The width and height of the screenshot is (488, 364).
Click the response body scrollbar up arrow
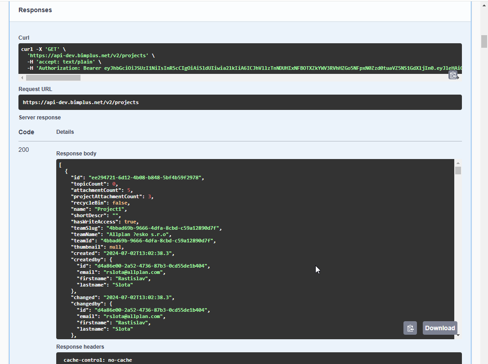[x=458, y=163]
